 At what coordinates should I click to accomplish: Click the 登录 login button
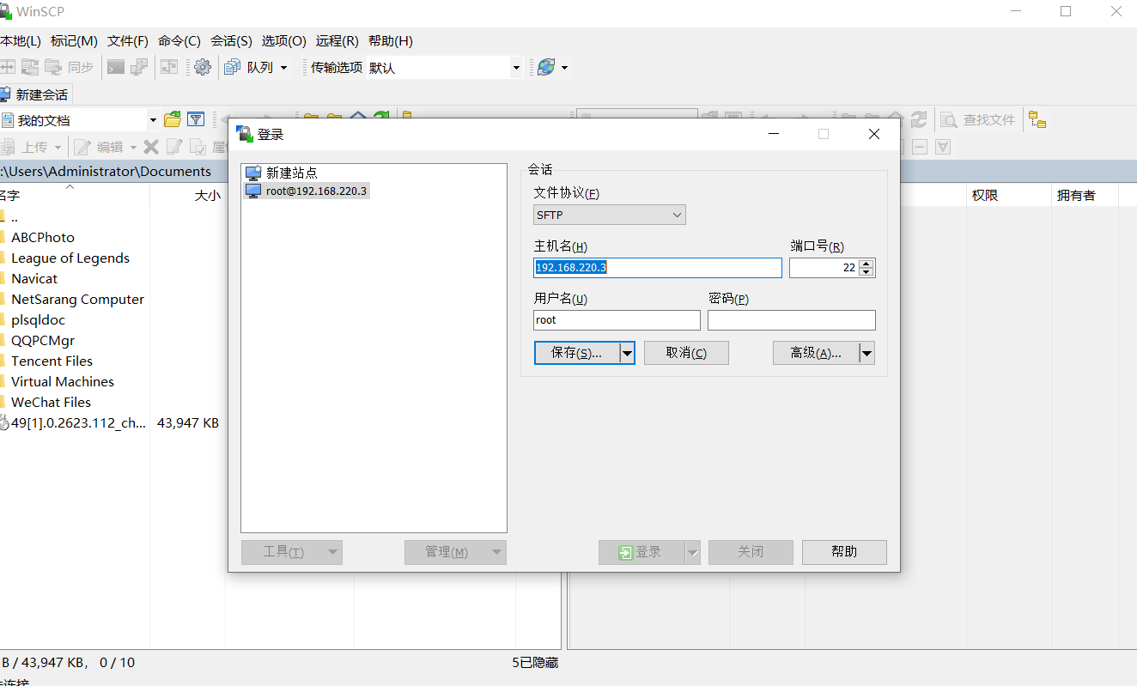point(641,552)
